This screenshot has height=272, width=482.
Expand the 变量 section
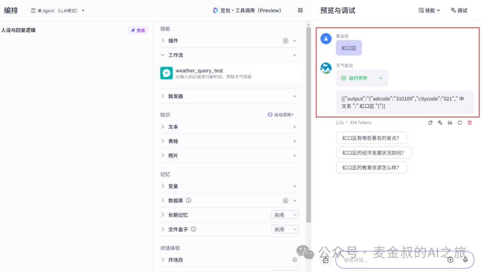pyautogui.click(x=162, y=186)
